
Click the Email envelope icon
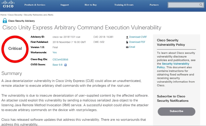(127, 47)
